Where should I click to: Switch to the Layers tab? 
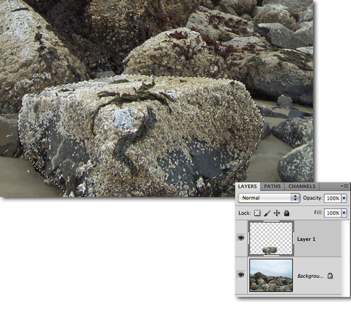point(247,186)
